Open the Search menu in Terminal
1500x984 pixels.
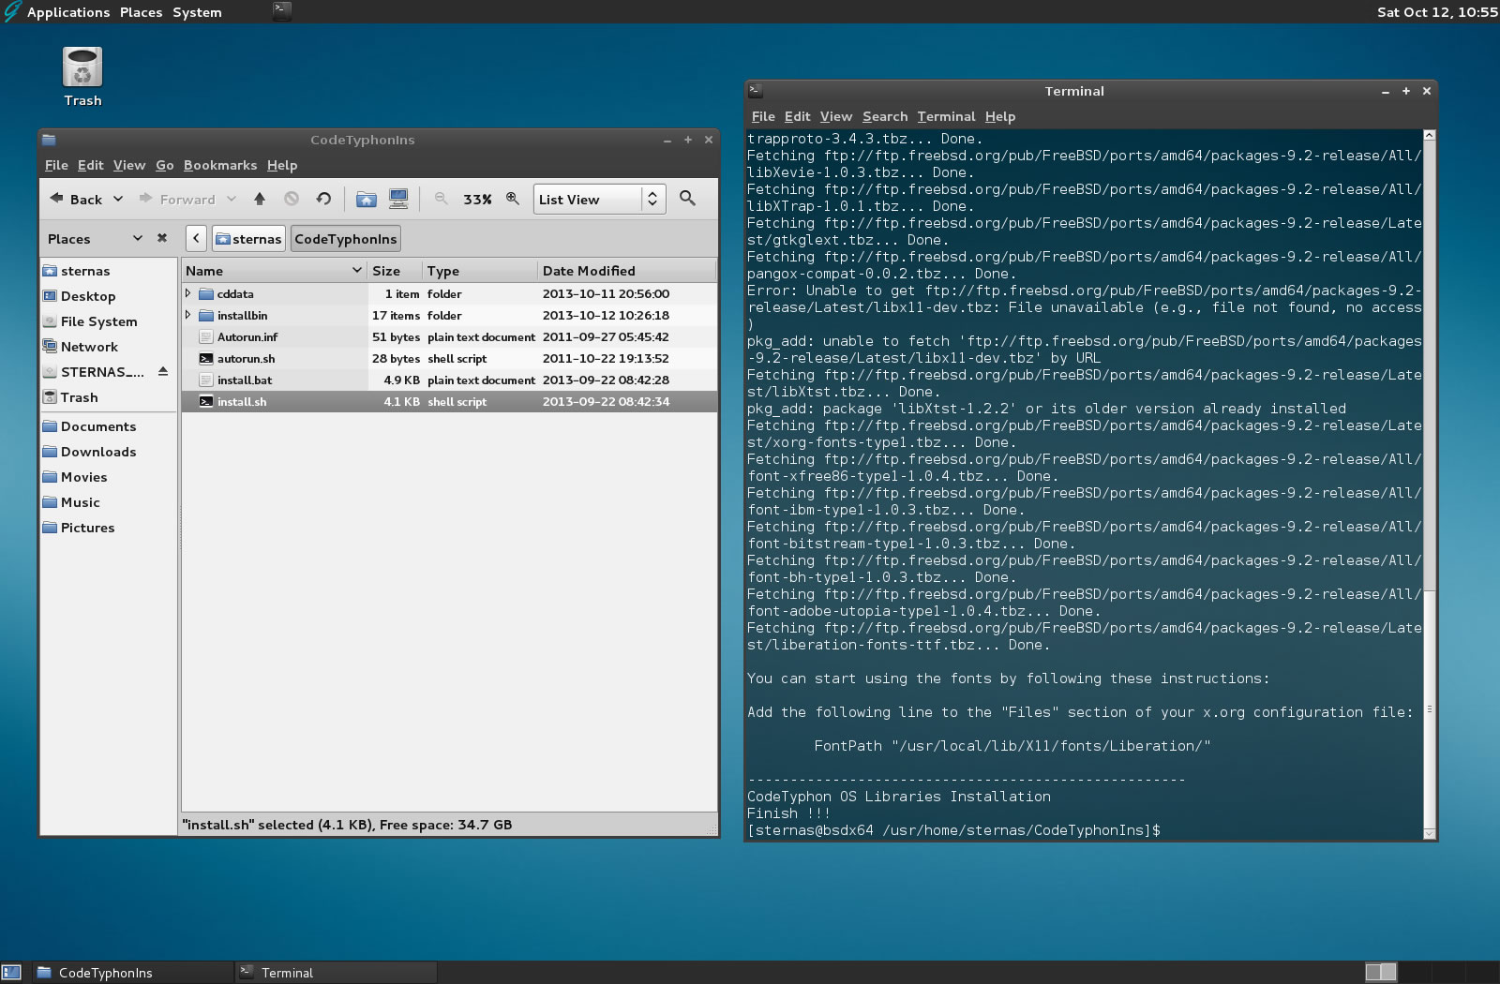coord(885,116)
